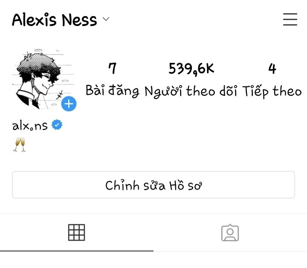Click the Chỉnh sửa Hồ sơ button

click(153, 184)
